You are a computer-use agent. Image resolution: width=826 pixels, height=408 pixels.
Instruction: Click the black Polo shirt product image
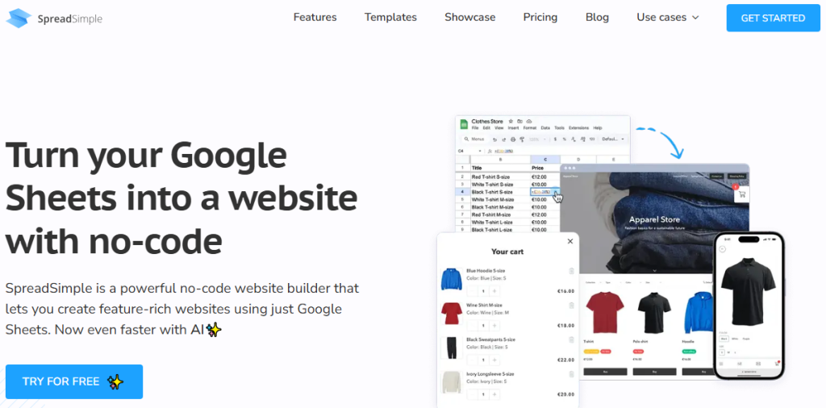pyautogui.click(x=653, y=312)
